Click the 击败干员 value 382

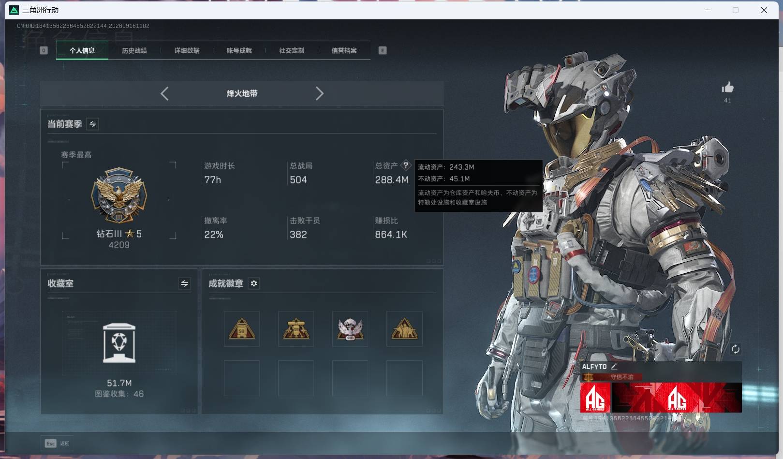pyautogui.click(x=298, y=235)
